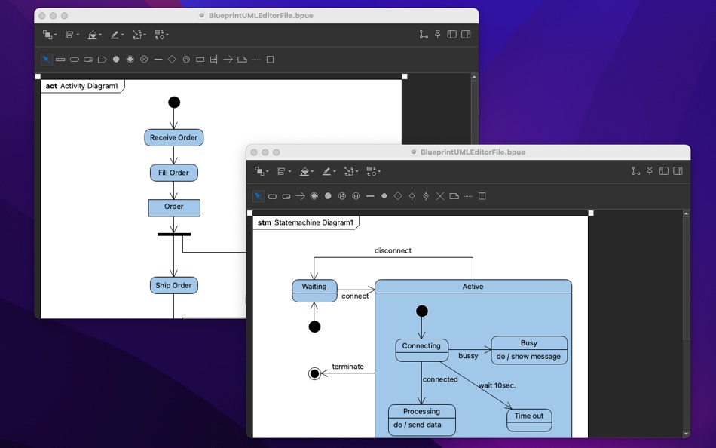The height and width of the screenshot is (448, 716).
Task: Select the Fill Order action node
Action: (x=173, y=173)
